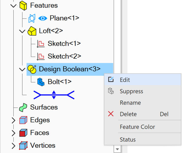This screenshot has width=182, height=153.
Task: Choose Edit from the context menu
Action: pyautogui.click(x=125, y=80)
